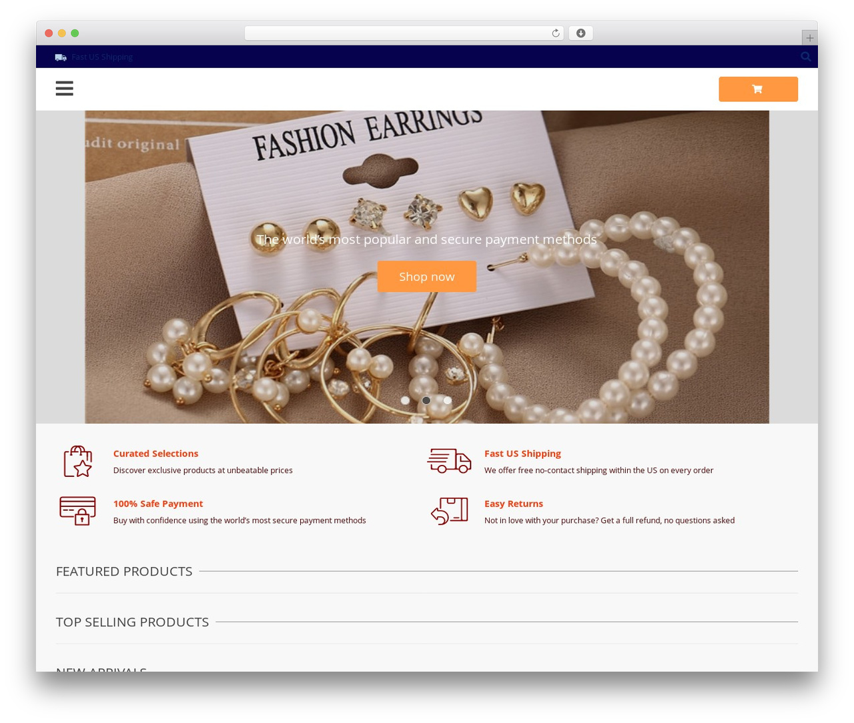Open the shopping cart button
The height and width of the screenshot is (723, 854).
758,89
